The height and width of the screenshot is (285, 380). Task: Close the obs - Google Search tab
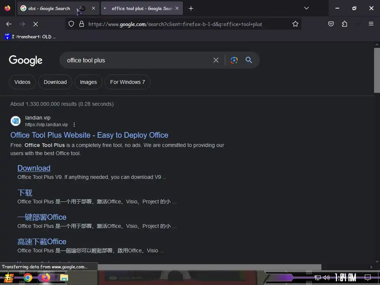point(94,8)
